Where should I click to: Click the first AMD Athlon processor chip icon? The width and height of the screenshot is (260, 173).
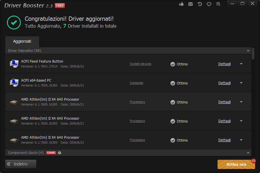(14, 102)
